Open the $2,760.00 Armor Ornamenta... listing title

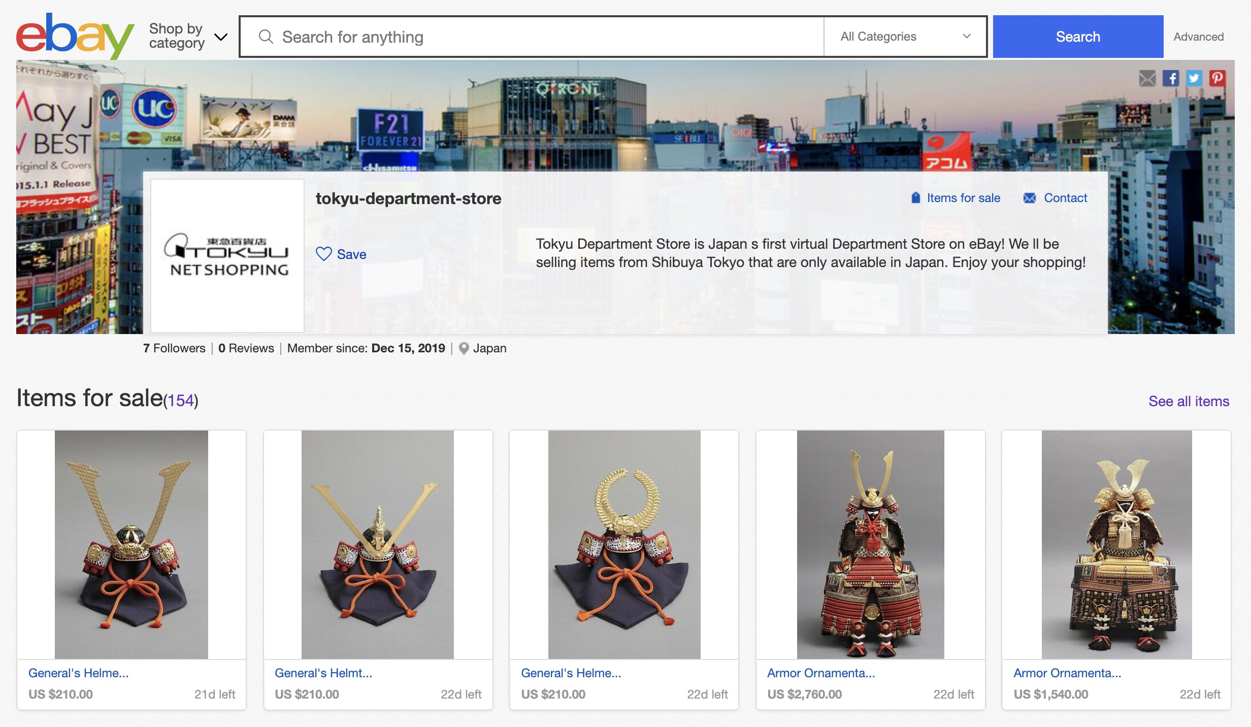point(821,673)
